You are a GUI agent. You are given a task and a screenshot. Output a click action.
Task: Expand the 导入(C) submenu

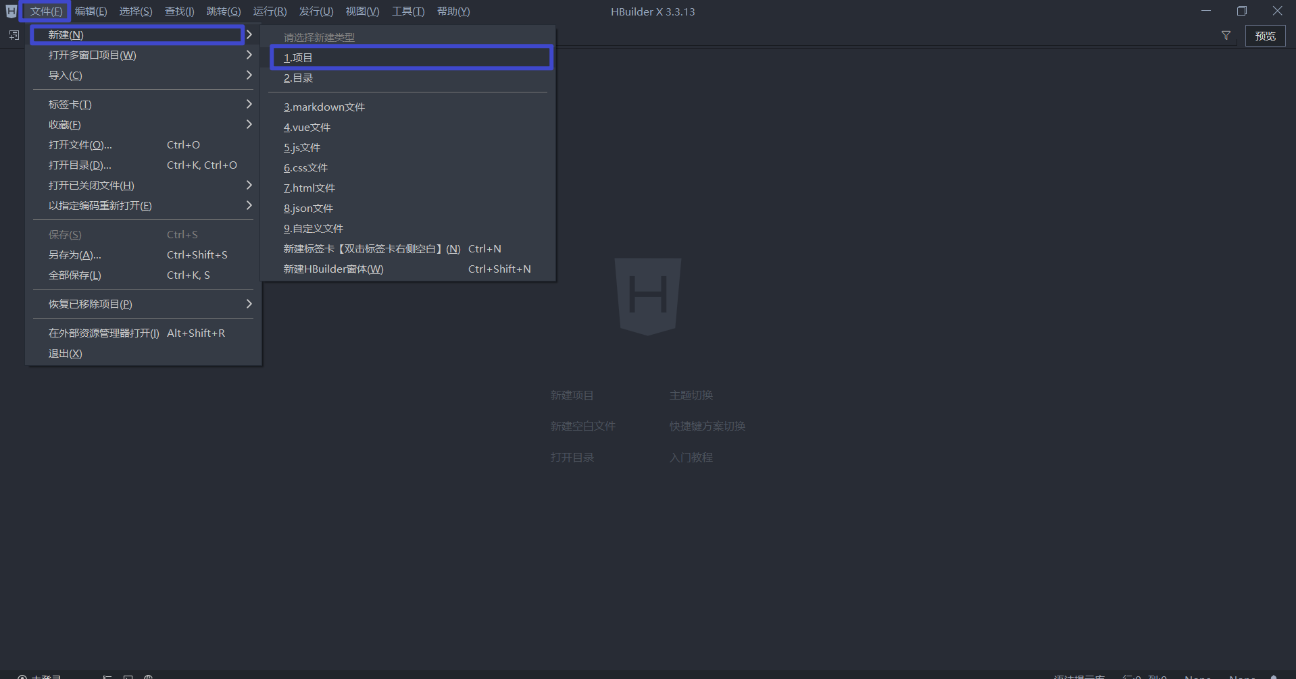pos(143,76)
